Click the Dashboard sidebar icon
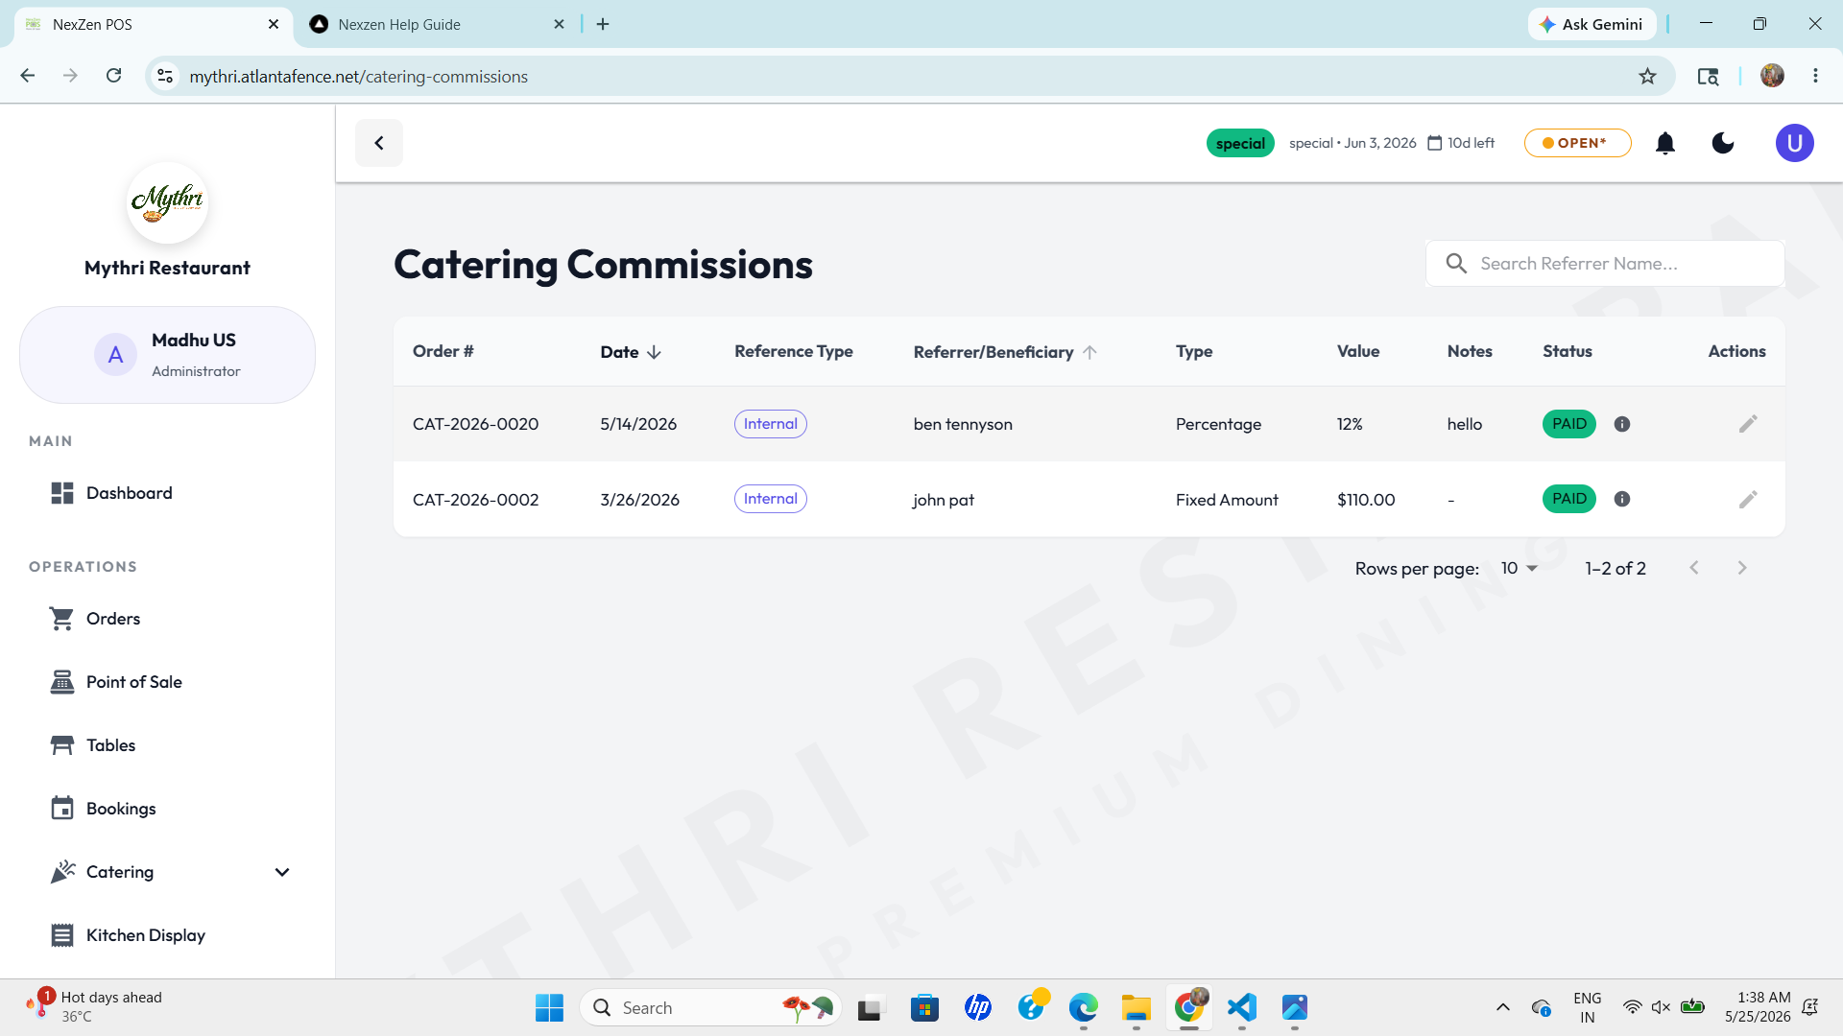 pos(62,493)
